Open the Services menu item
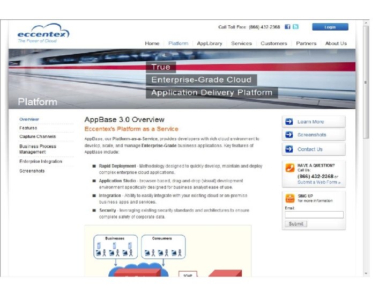386x290 pixels. pyautogui.click(x=241, y=44)
